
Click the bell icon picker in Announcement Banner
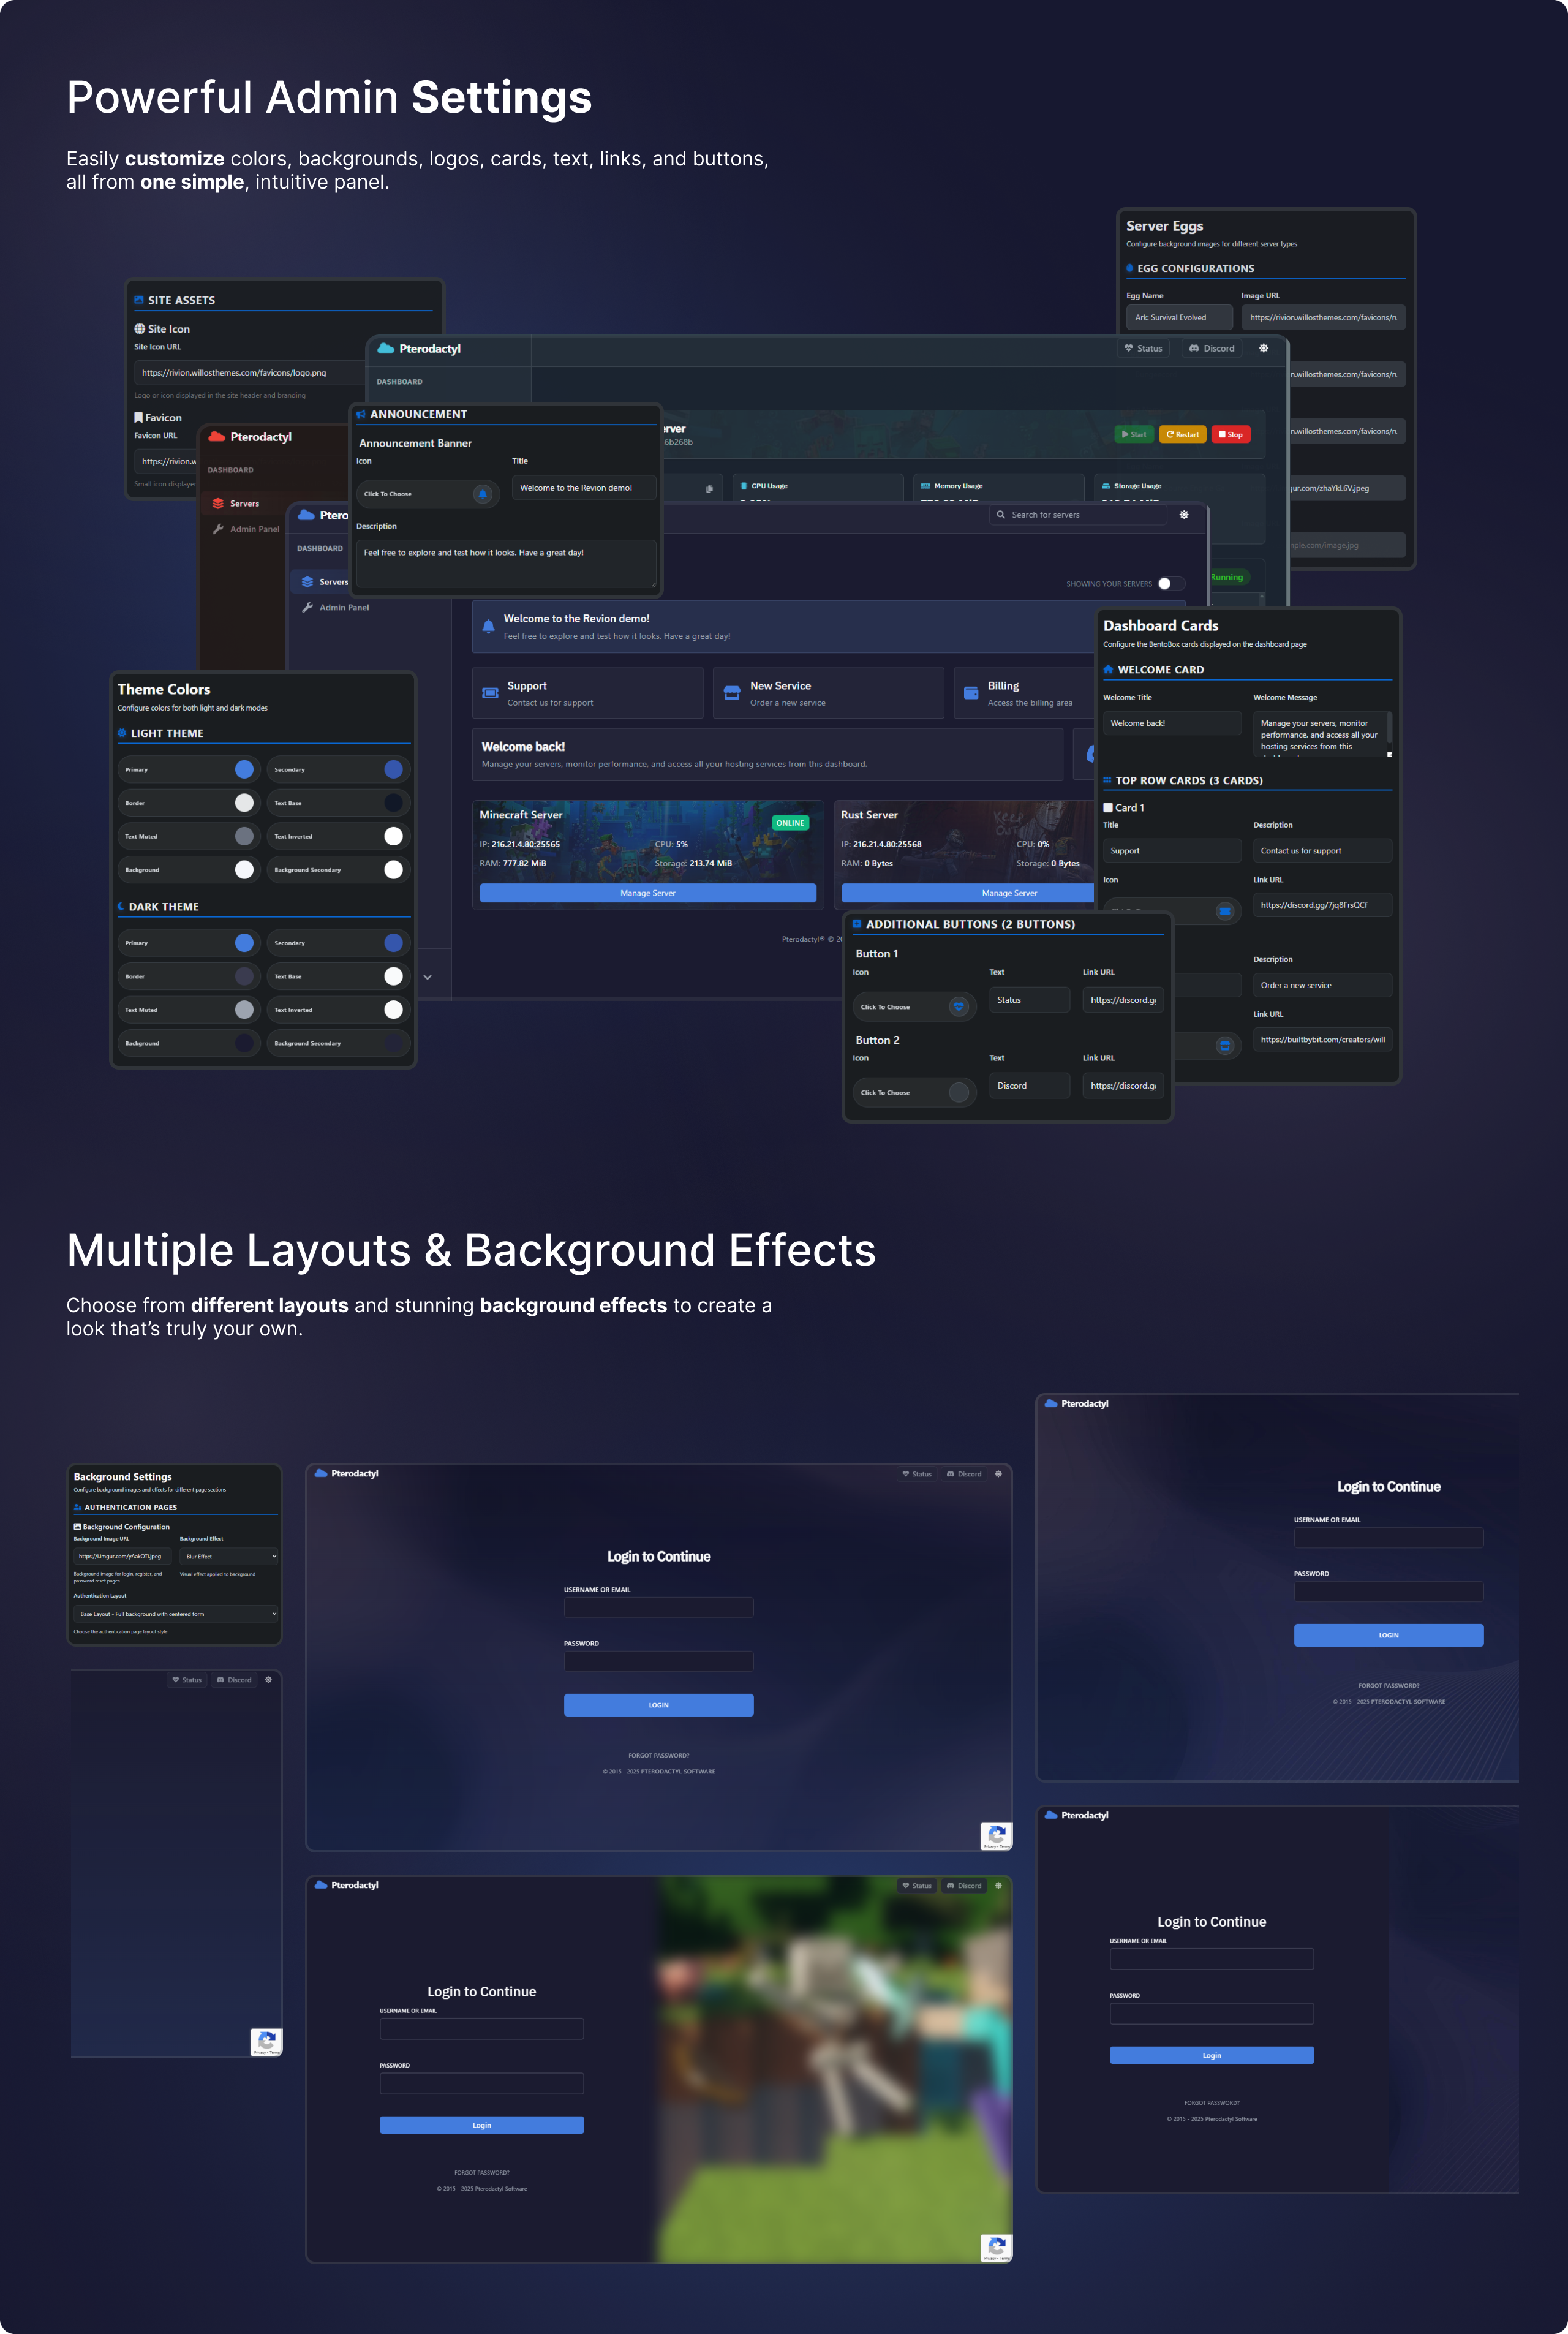(x=482, y=494)
